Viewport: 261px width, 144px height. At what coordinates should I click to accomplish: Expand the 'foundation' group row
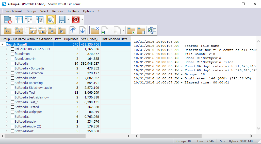[7, 54]
